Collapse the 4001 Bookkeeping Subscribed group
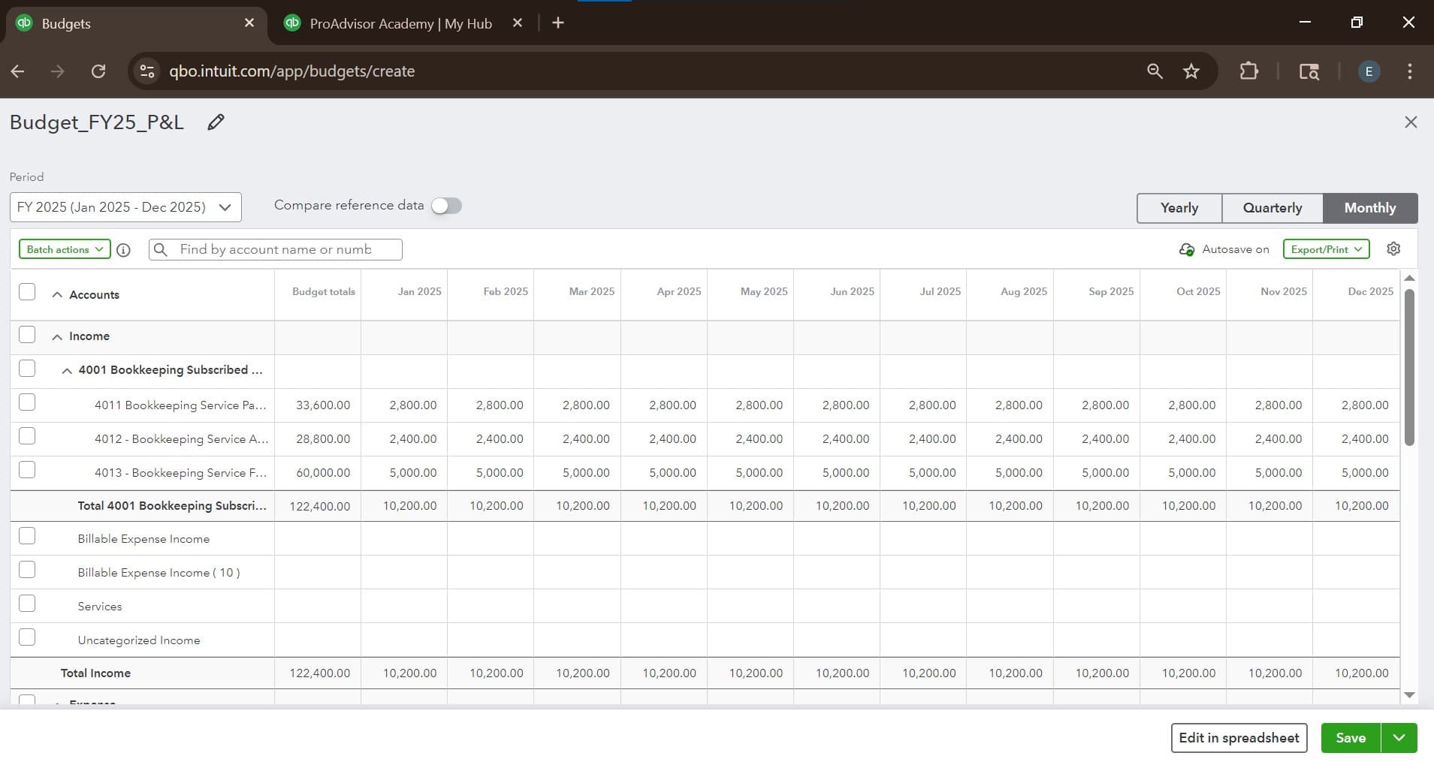Image resolution: width=1434 pixels, height=762 pixels. [66, 370]
